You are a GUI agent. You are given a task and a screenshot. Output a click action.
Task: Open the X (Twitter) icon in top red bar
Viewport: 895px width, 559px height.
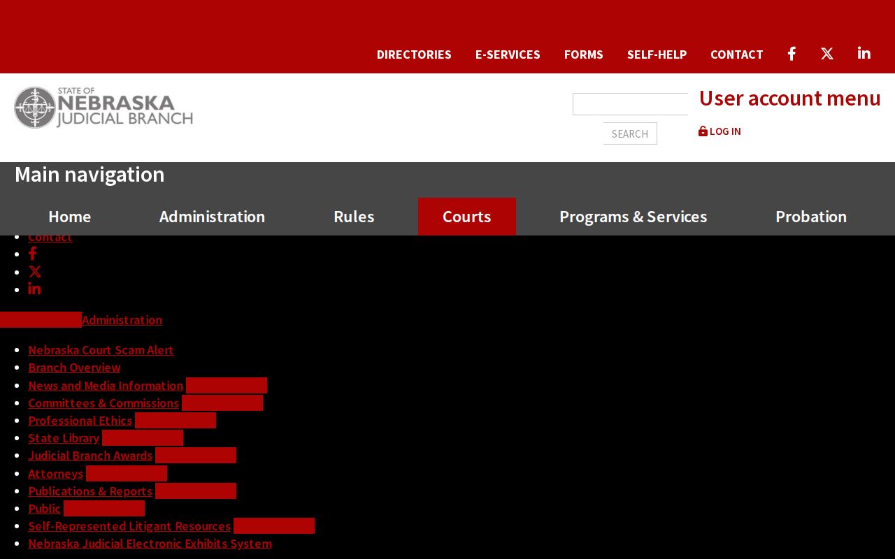click(827, 54)
